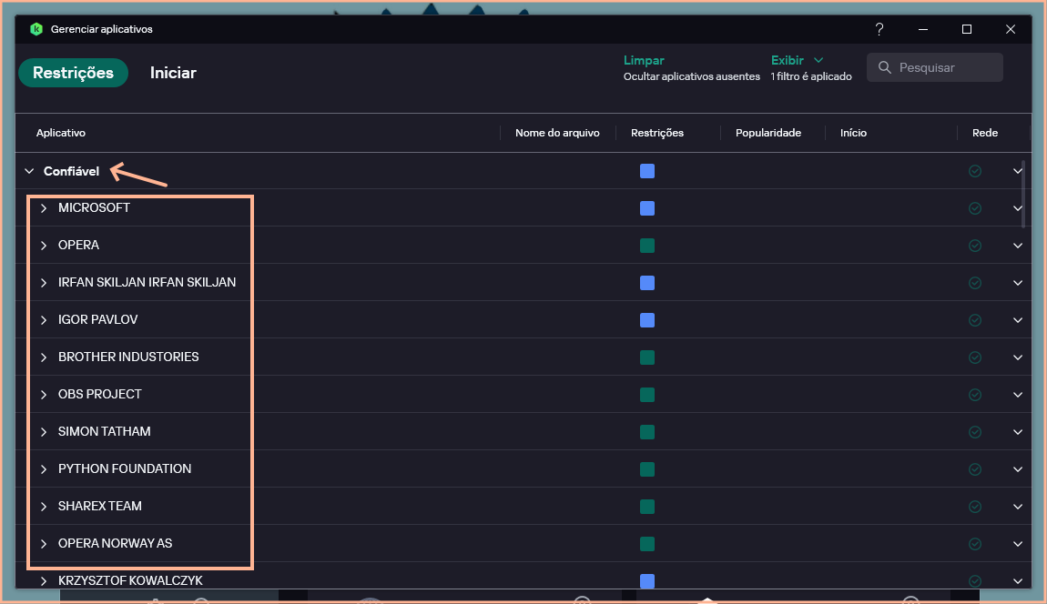Open network dropdown for OPERA row
The image size is (1047, 604).
click(1018, 246)
